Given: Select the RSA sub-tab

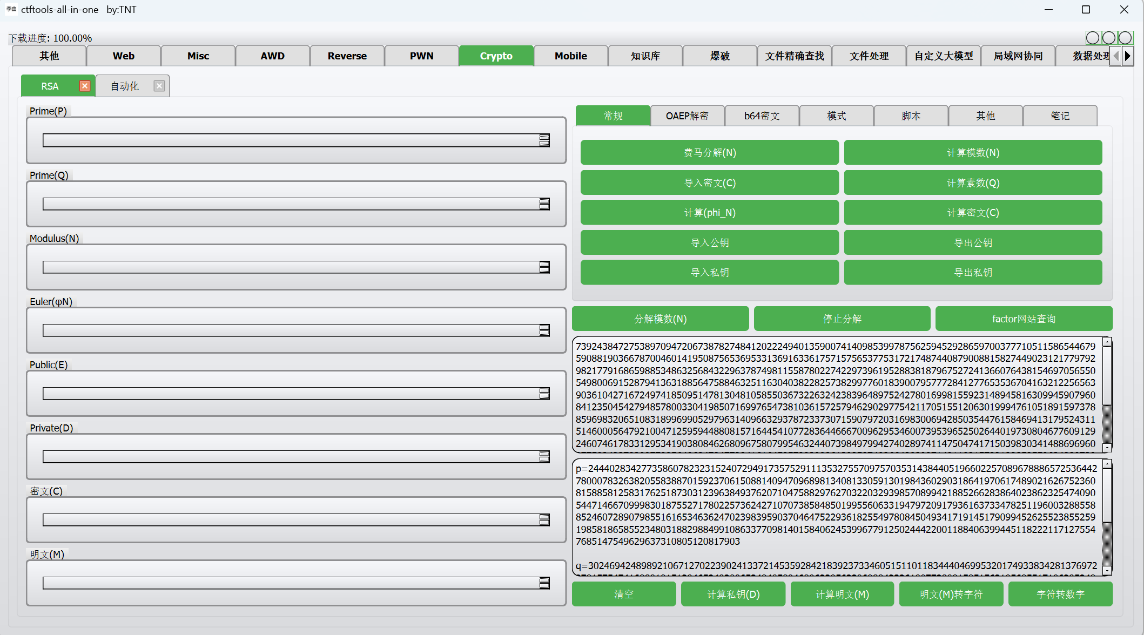Looking at the screenshot, I should [x=50, y=86].
